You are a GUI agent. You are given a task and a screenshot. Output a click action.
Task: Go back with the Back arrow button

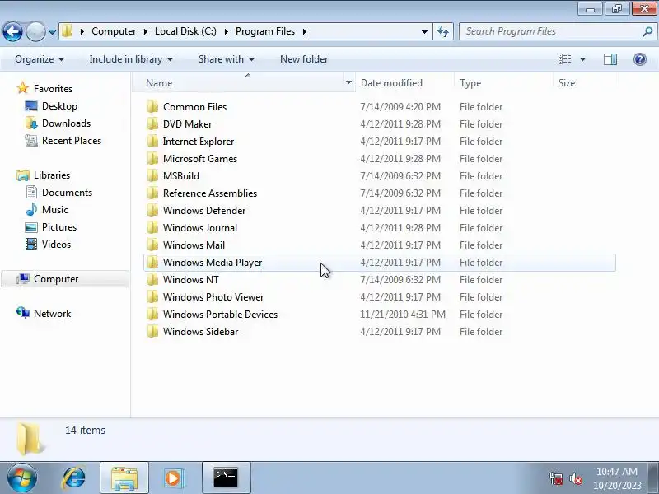click(x=12, y=31)
